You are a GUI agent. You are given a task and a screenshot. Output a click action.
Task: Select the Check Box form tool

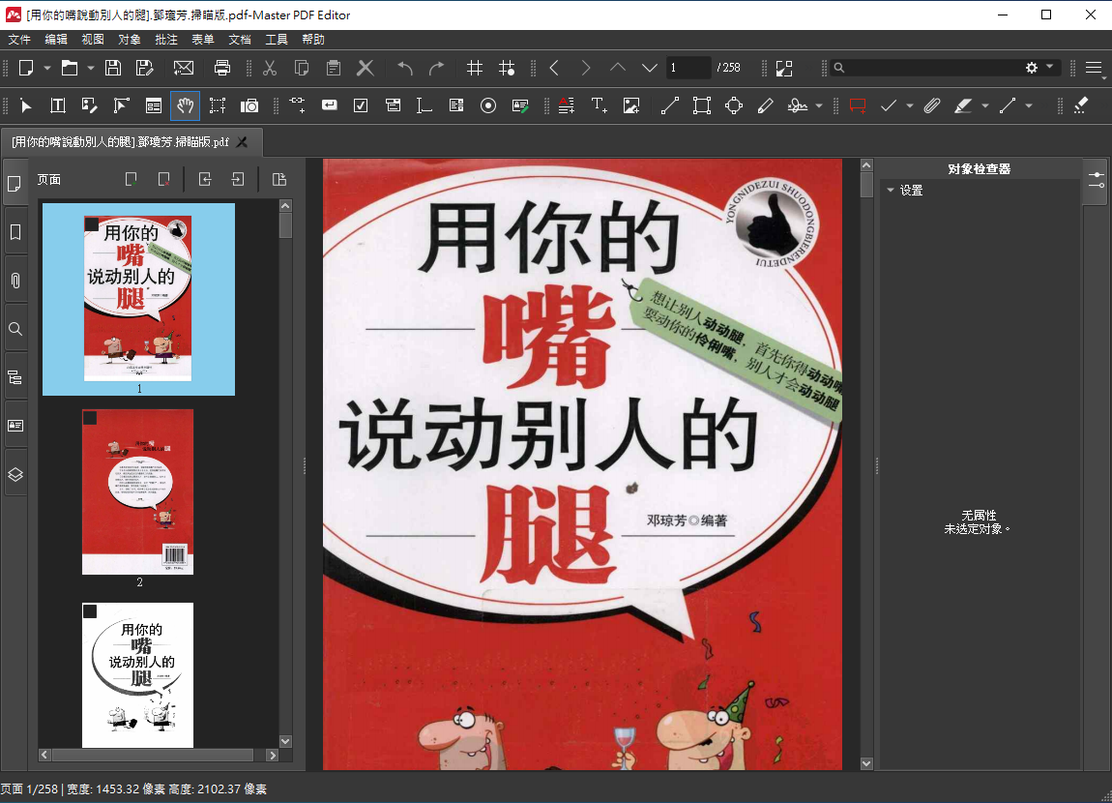point(361,105)
